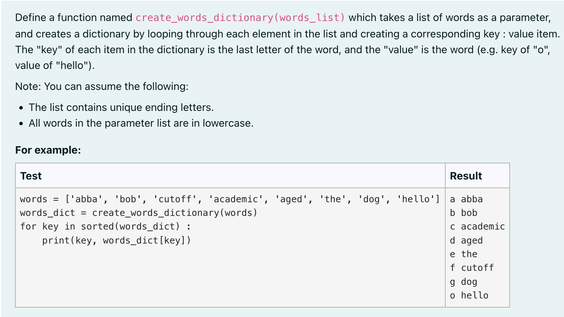The width and height of the screenshot is (564, 317).
Task: Click the words list definition code line
Action: click(229, 199)
